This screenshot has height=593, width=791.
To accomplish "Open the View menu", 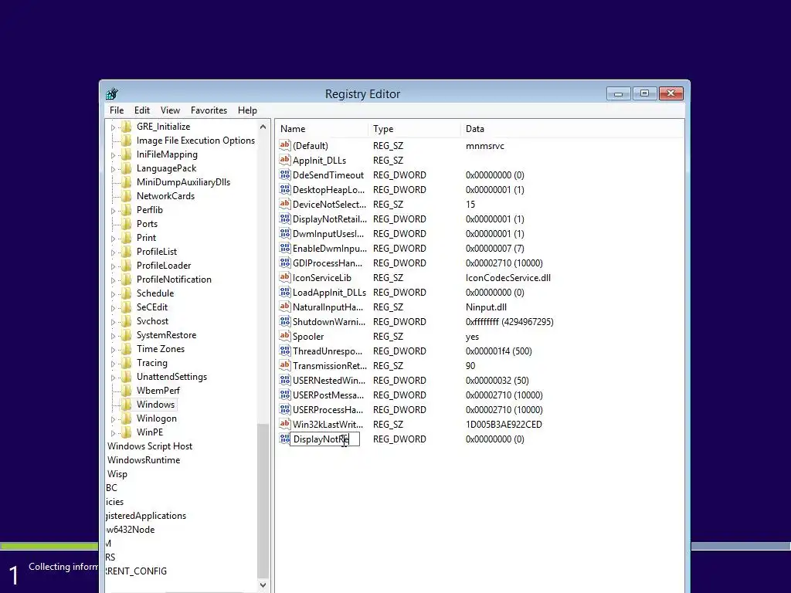I will coord(170,110).
